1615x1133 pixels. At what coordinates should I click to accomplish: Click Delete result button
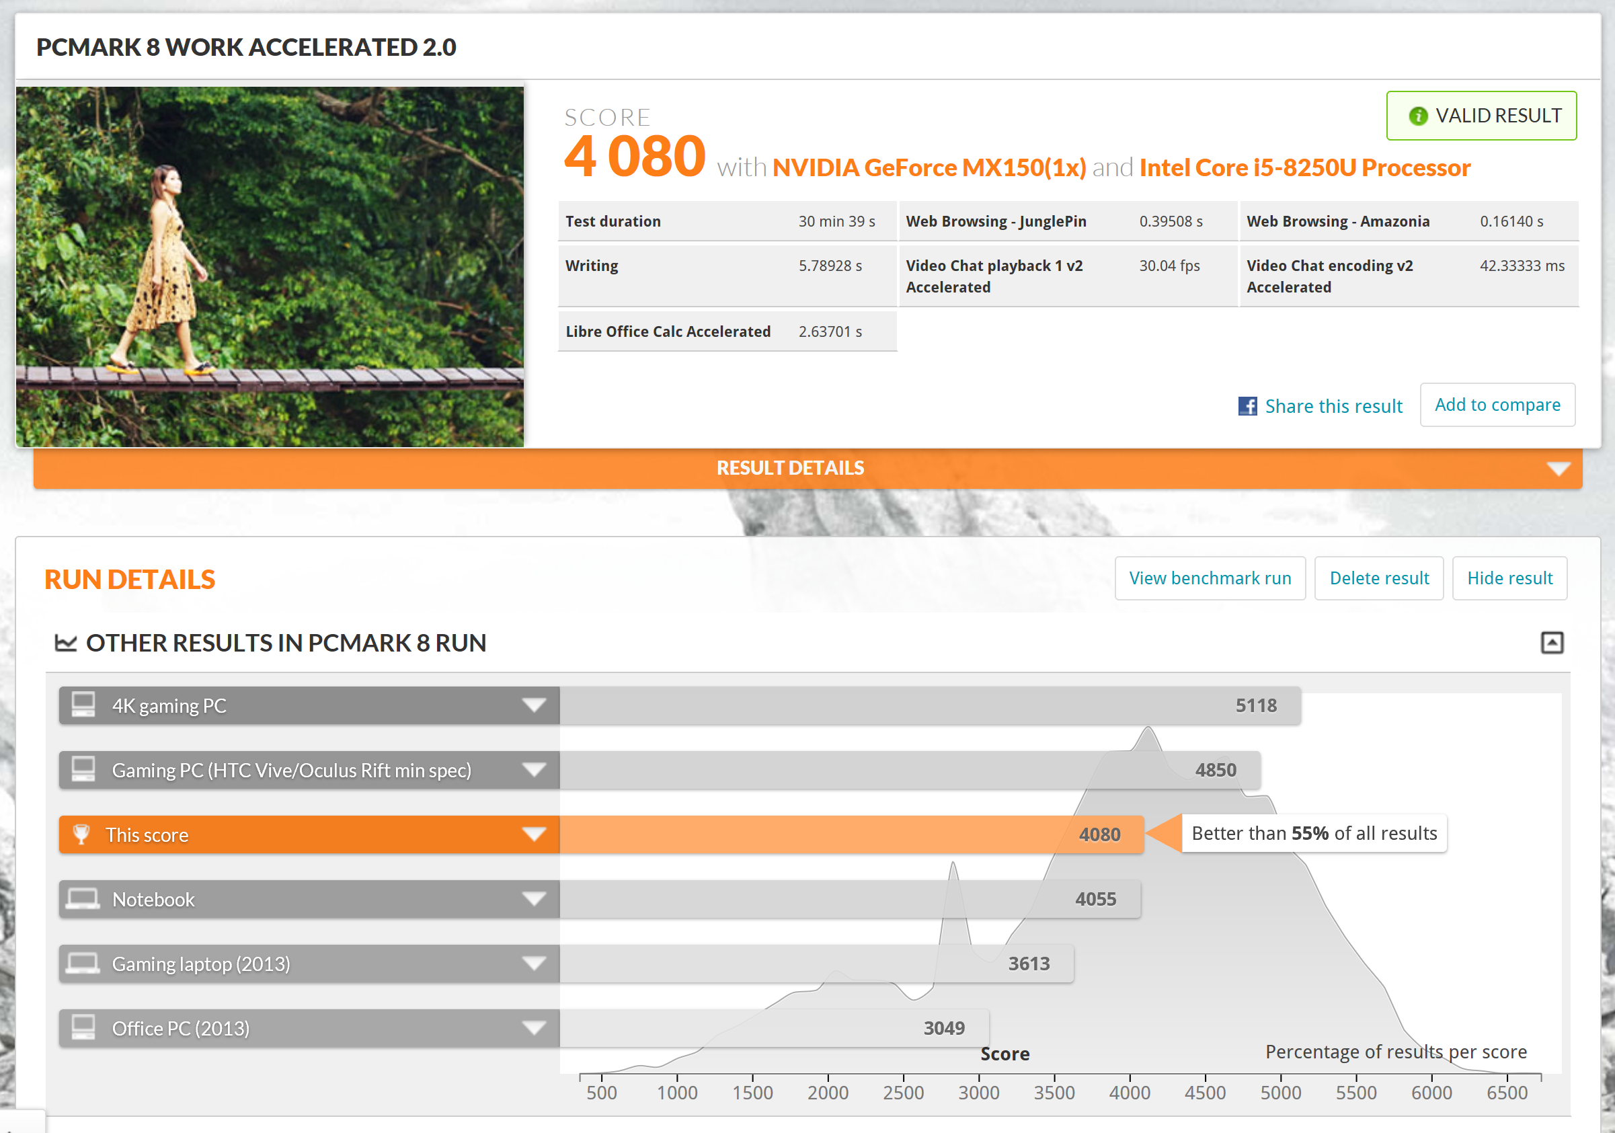click(x=1378, y=578)
